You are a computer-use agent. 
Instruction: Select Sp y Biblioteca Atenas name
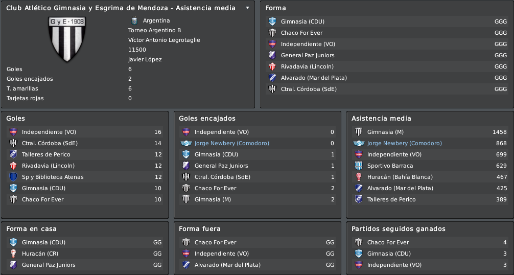point(53,177)
